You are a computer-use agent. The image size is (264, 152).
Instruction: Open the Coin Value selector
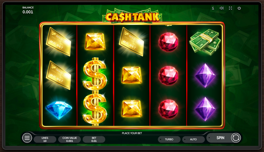click(x=70, y=139)
